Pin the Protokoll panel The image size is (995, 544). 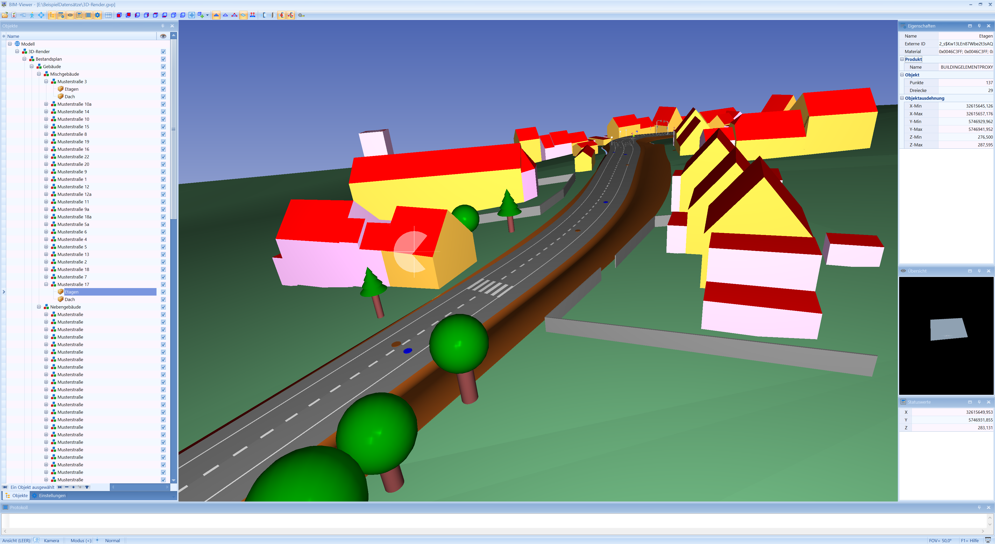pyautogui.click(x=979, y=507)
